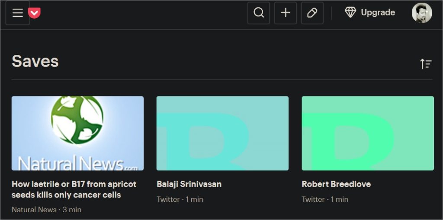The width and height of the screenshot is (443, 220).
Task: Enable bulk edit with pencil icon
Action: point(312,13)
